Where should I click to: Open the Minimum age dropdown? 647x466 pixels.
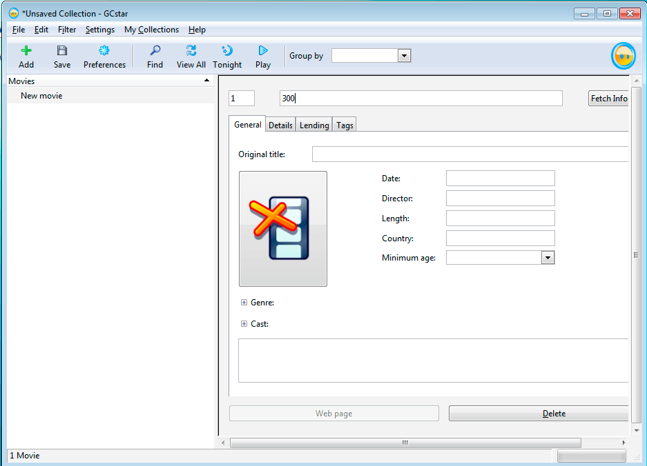pos(547,257)
